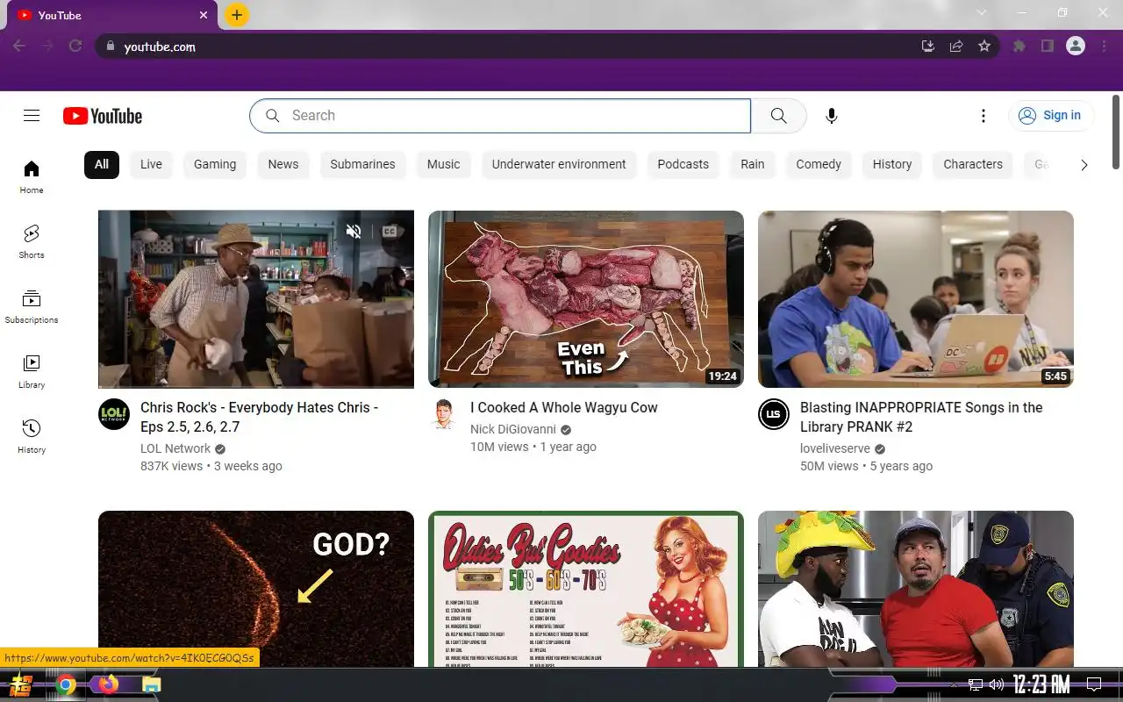Open the notification center icon
1123x702 pixels.
(1094, 684)
